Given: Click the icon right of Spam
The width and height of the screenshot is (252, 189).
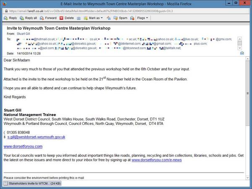Looking at the screenshot, I should 132,18.
